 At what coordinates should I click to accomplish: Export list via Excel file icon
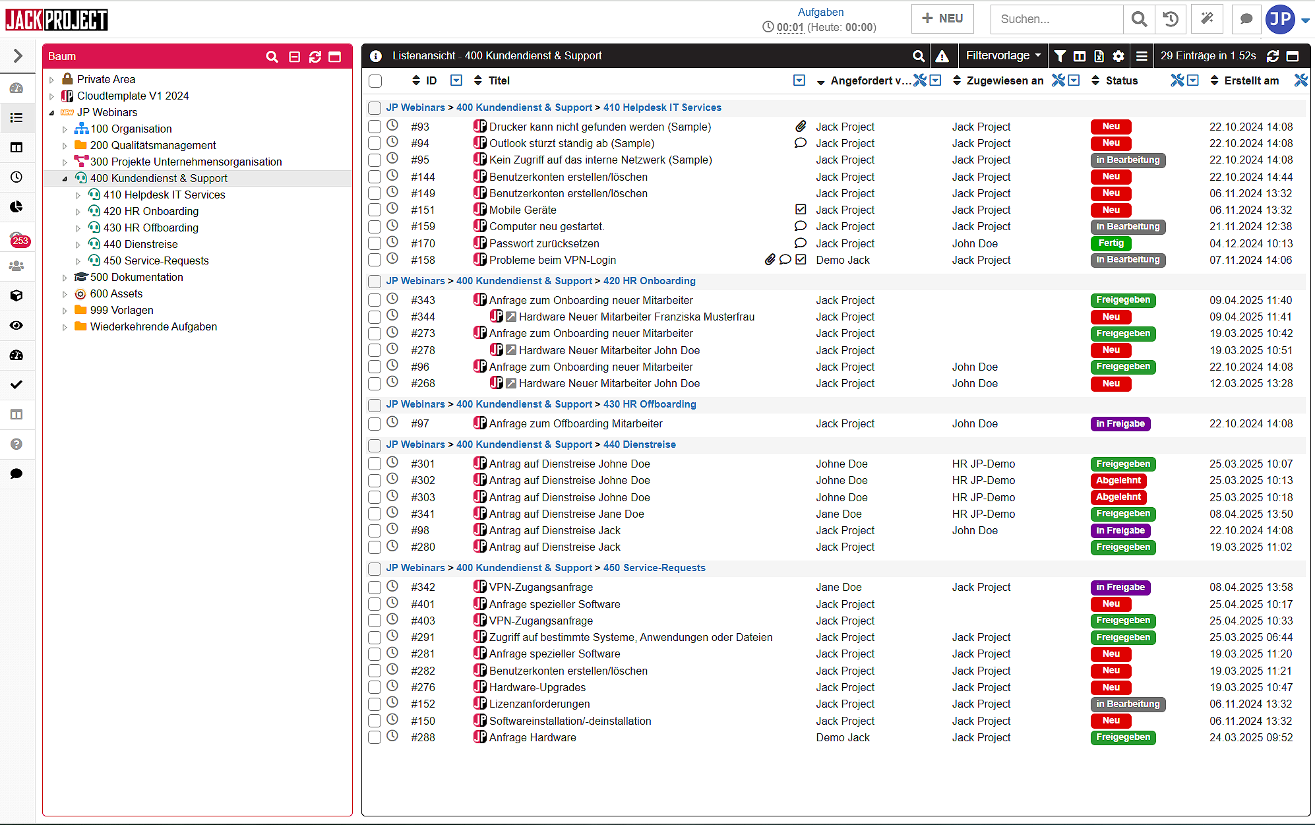pyautogui.click(x=1099, y=56)
